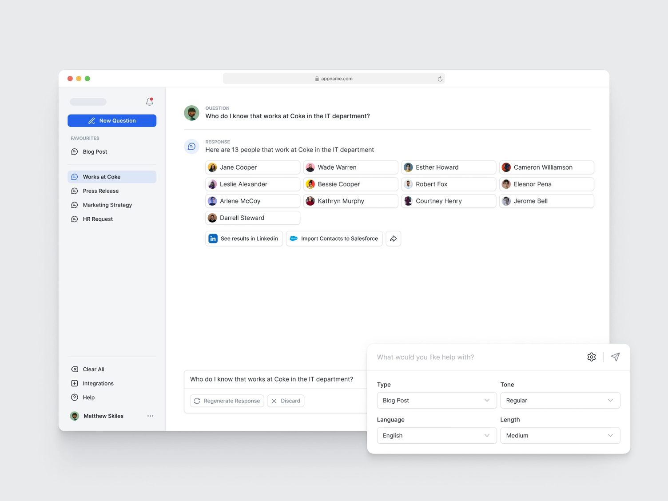Click the send paper plane icon
The width and height of the screenshot is (668, 501).
click(x=615, y=357)
